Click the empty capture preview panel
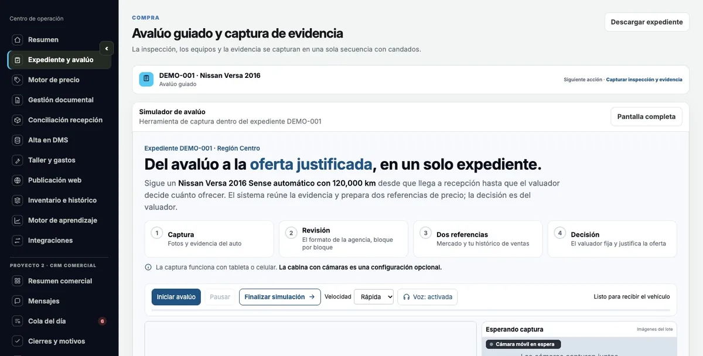This screenshot has height=356, width=703. (310, 339)
